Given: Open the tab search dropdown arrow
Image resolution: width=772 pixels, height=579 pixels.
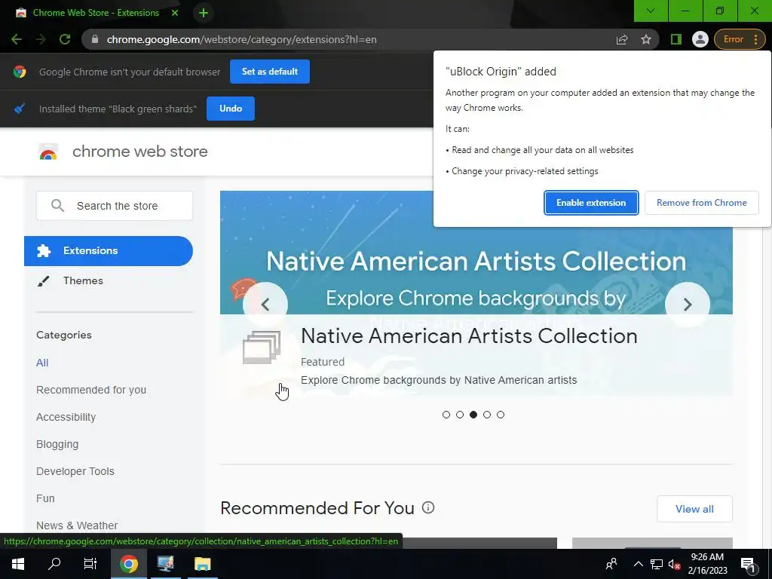Looking at the screenshot, I should [x=651, y=11].
